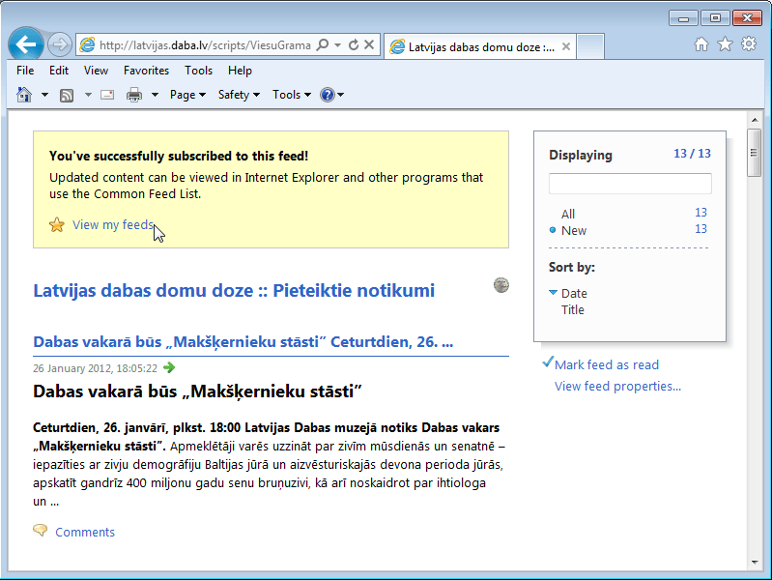Screen dimensions: 772x580
Task: Click the date 26 January 2012, 18:05:22
Action: 95,368
